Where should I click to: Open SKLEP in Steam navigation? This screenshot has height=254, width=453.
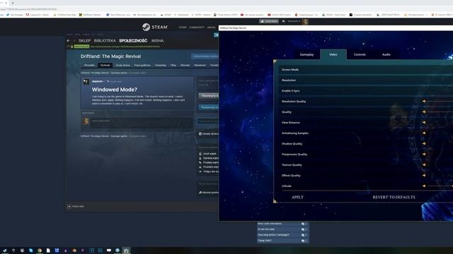coord(84,41)
